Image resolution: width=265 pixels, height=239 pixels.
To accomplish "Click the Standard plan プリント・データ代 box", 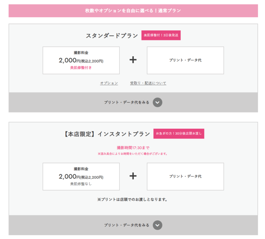I will pyautogui.click(x=185, y=60).
